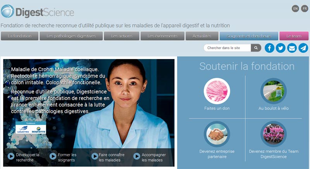310x169 pixels.
Task: Select the Au boulot à vélo thumbnail
Action: (x=274, y=91)
